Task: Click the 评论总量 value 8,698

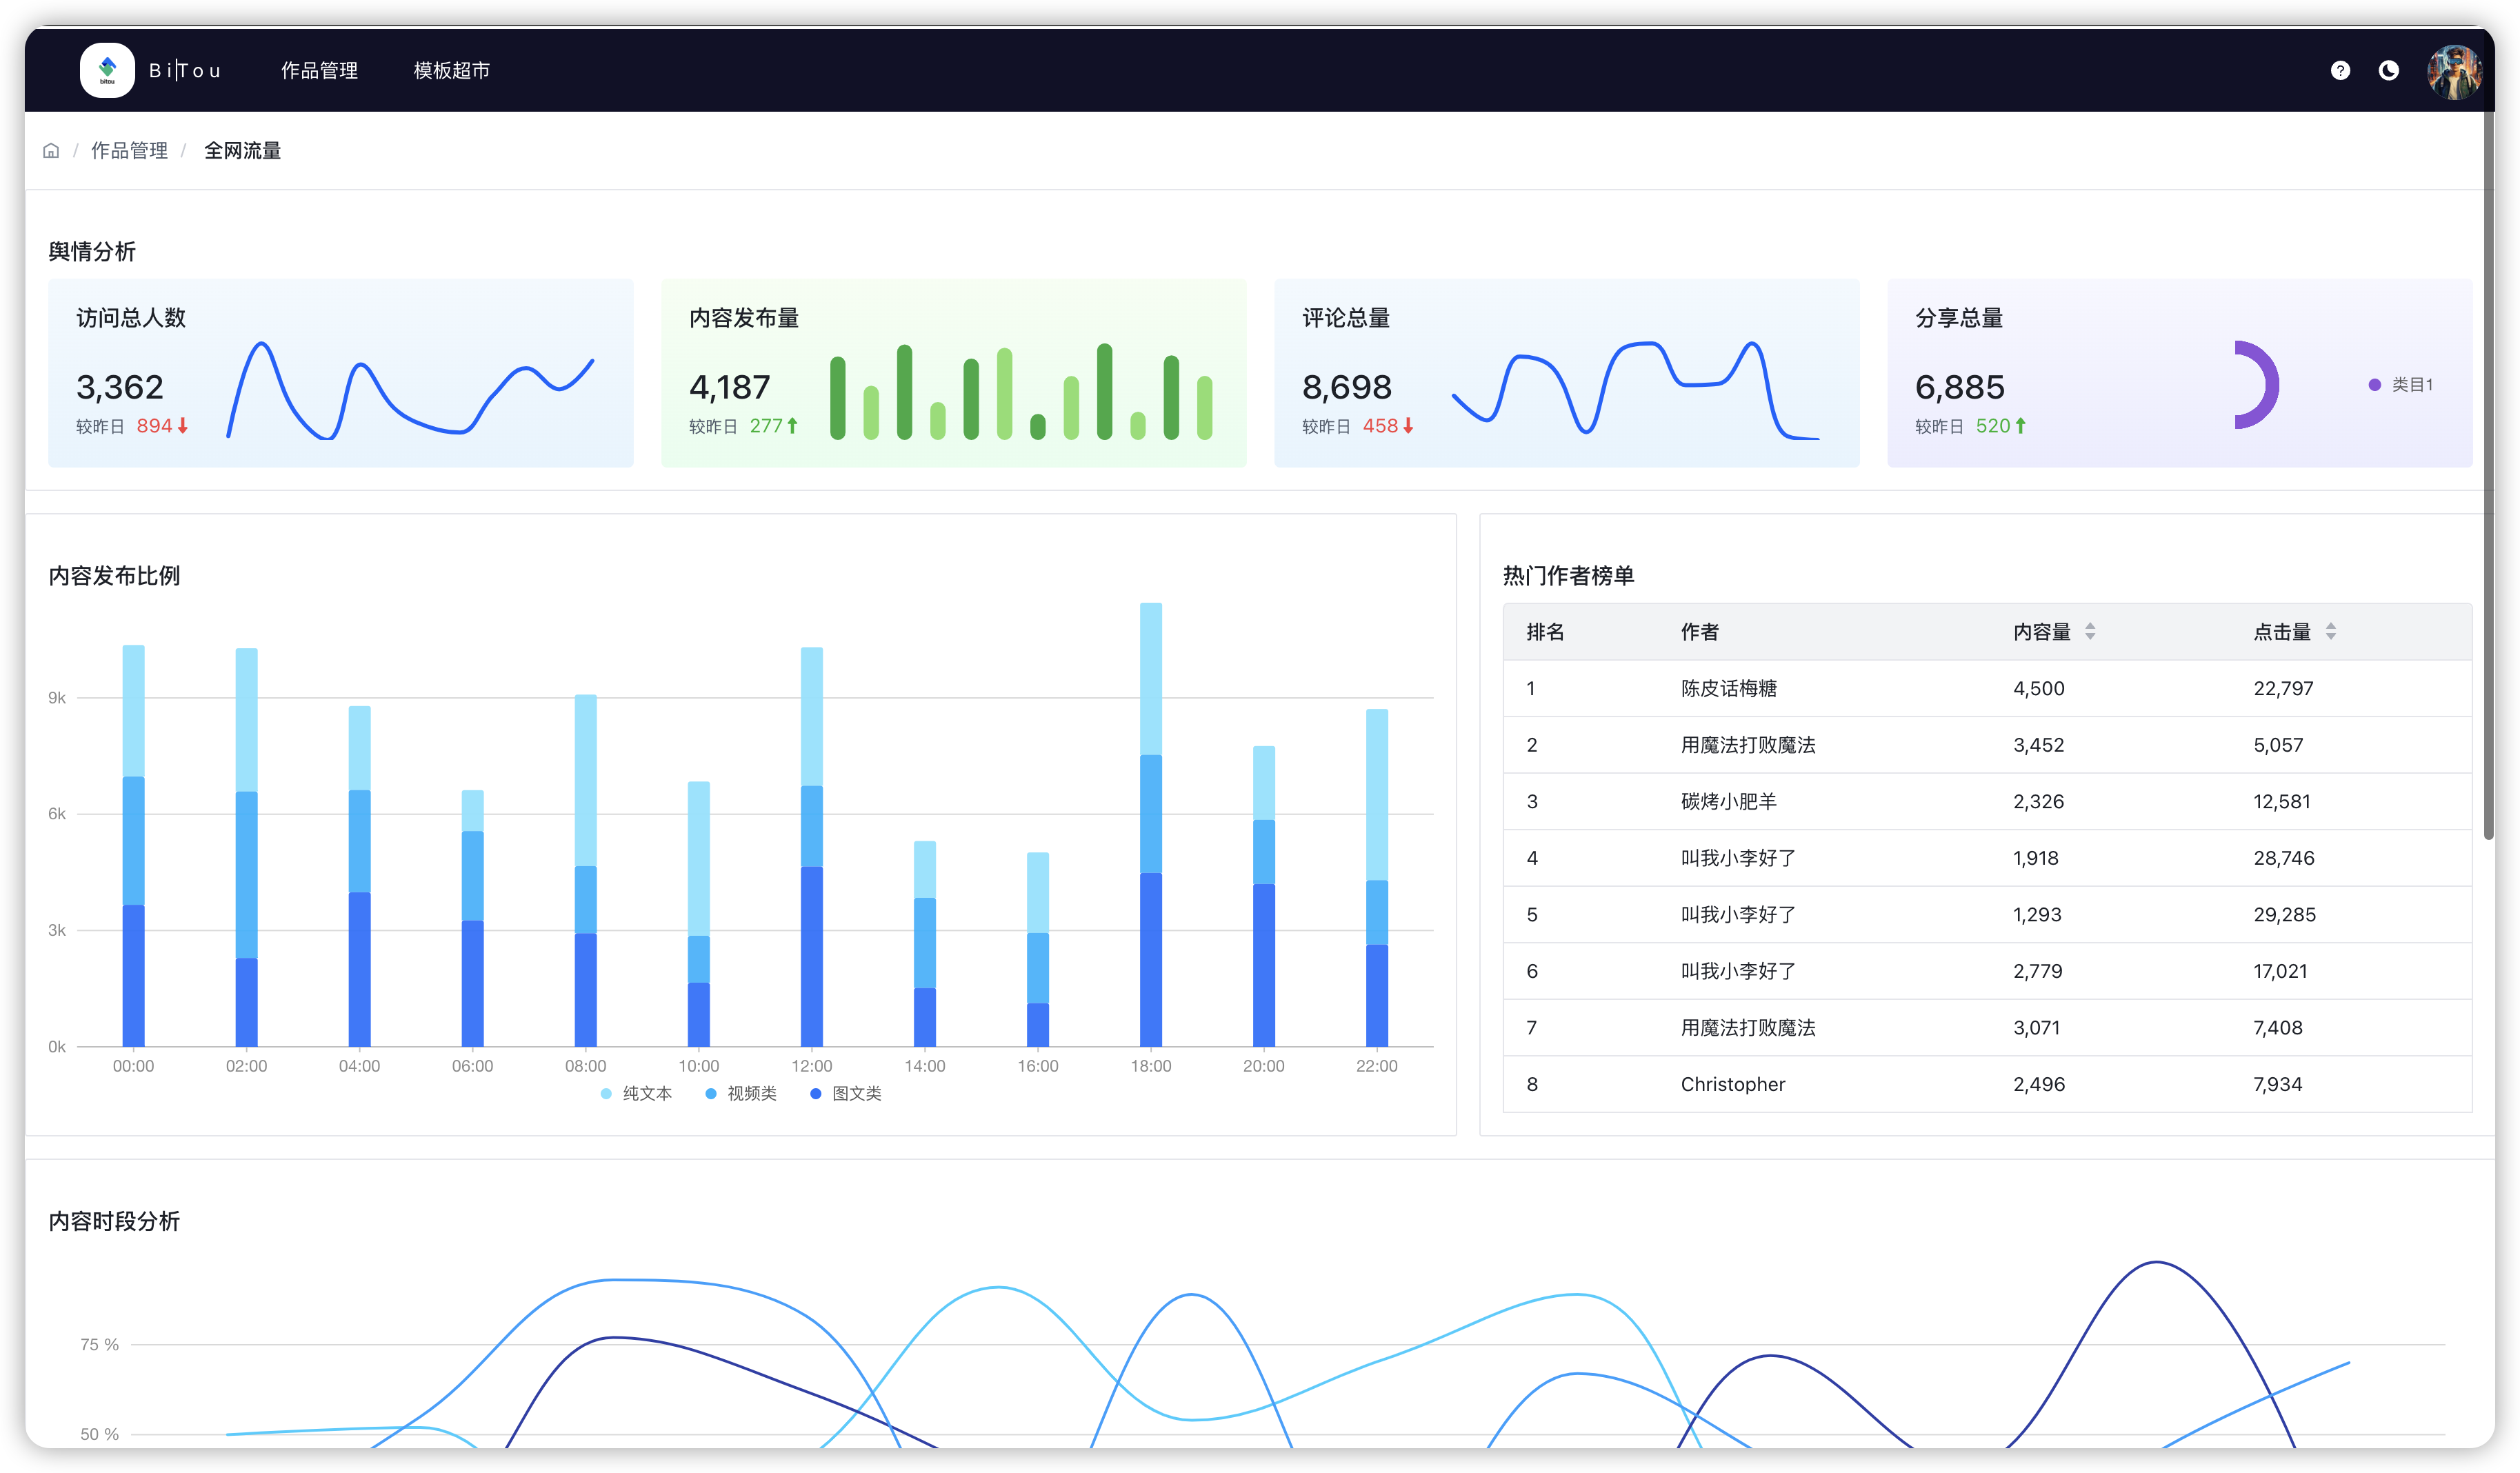Action: 1347,387
